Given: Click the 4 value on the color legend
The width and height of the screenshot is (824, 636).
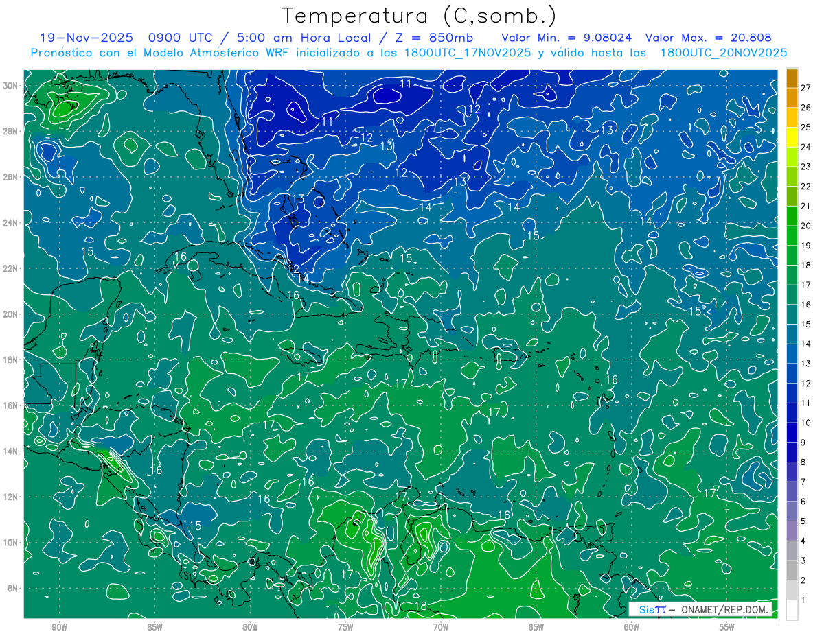Looking at the screenshot, I should pos(803,541).
